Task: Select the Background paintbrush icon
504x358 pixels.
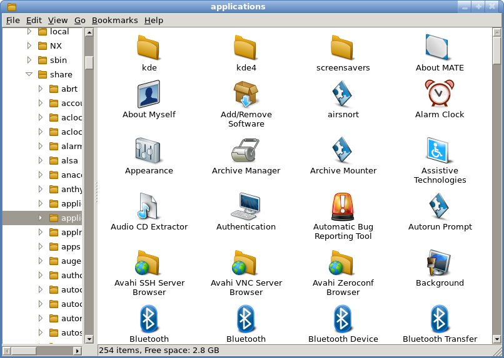Action: [439, 263]
